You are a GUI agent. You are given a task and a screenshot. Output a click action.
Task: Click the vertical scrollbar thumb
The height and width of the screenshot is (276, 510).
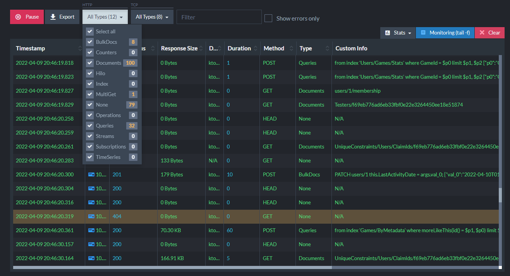[500, 195]
